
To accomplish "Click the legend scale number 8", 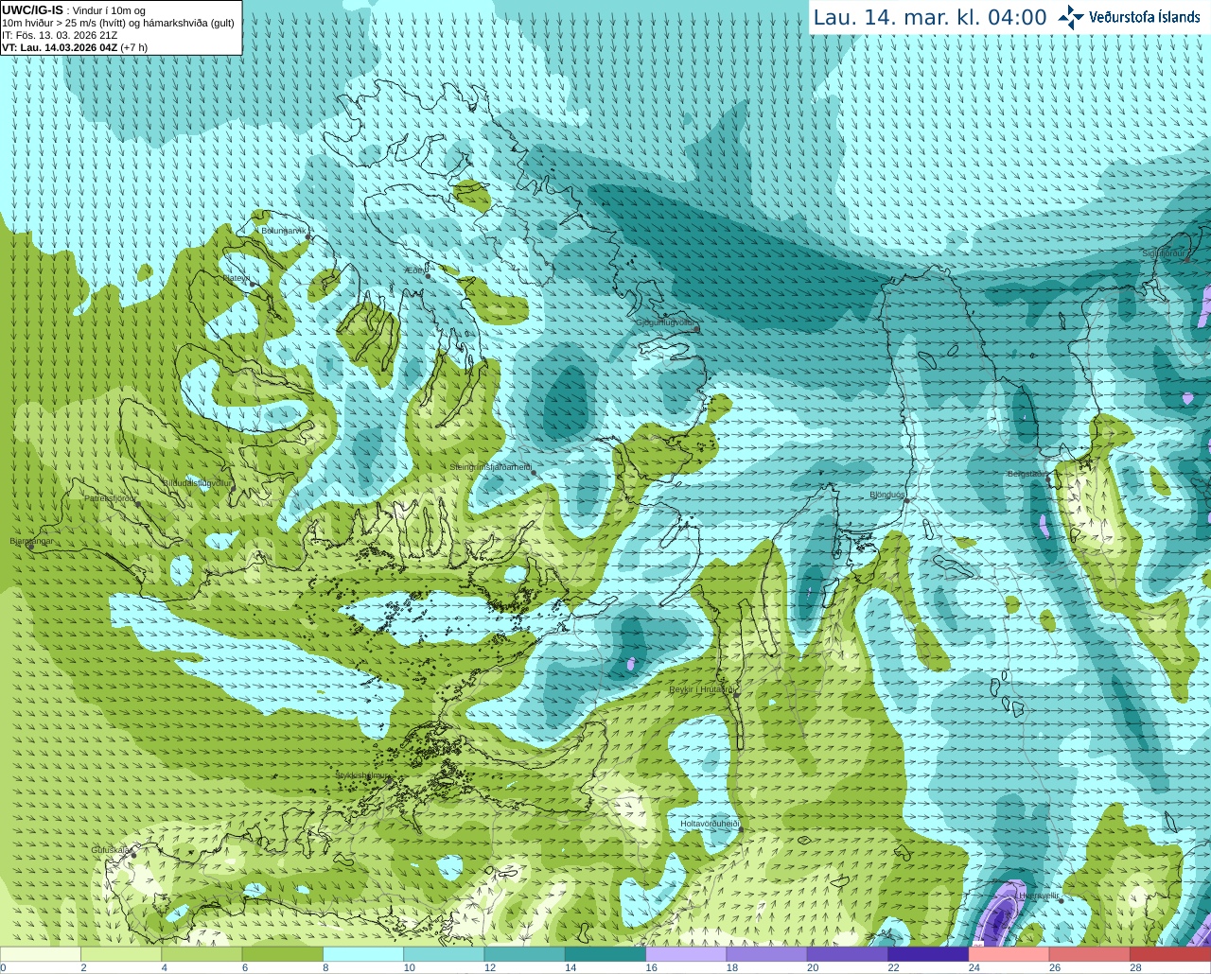I will [x=327, y=967].
